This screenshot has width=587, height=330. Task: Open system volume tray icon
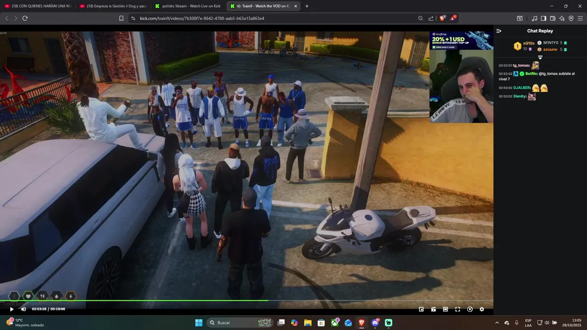pos(547,323)
